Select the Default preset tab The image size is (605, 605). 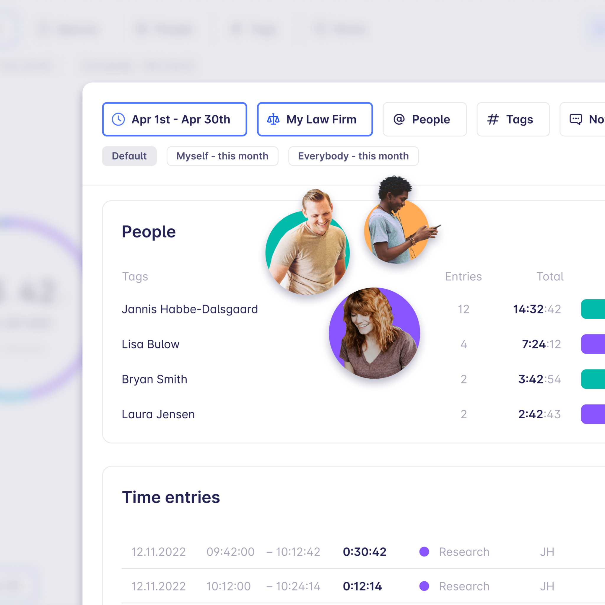point(129,156)
